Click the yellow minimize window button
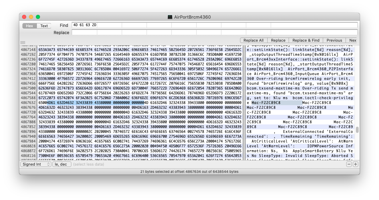The height and width of the screenshot is (200, 379). [31, 17]
